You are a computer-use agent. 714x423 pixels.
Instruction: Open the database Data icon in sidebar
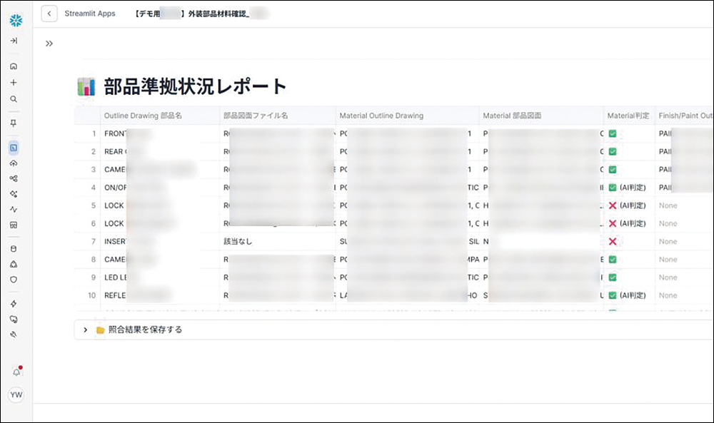(x=14, y=249)
